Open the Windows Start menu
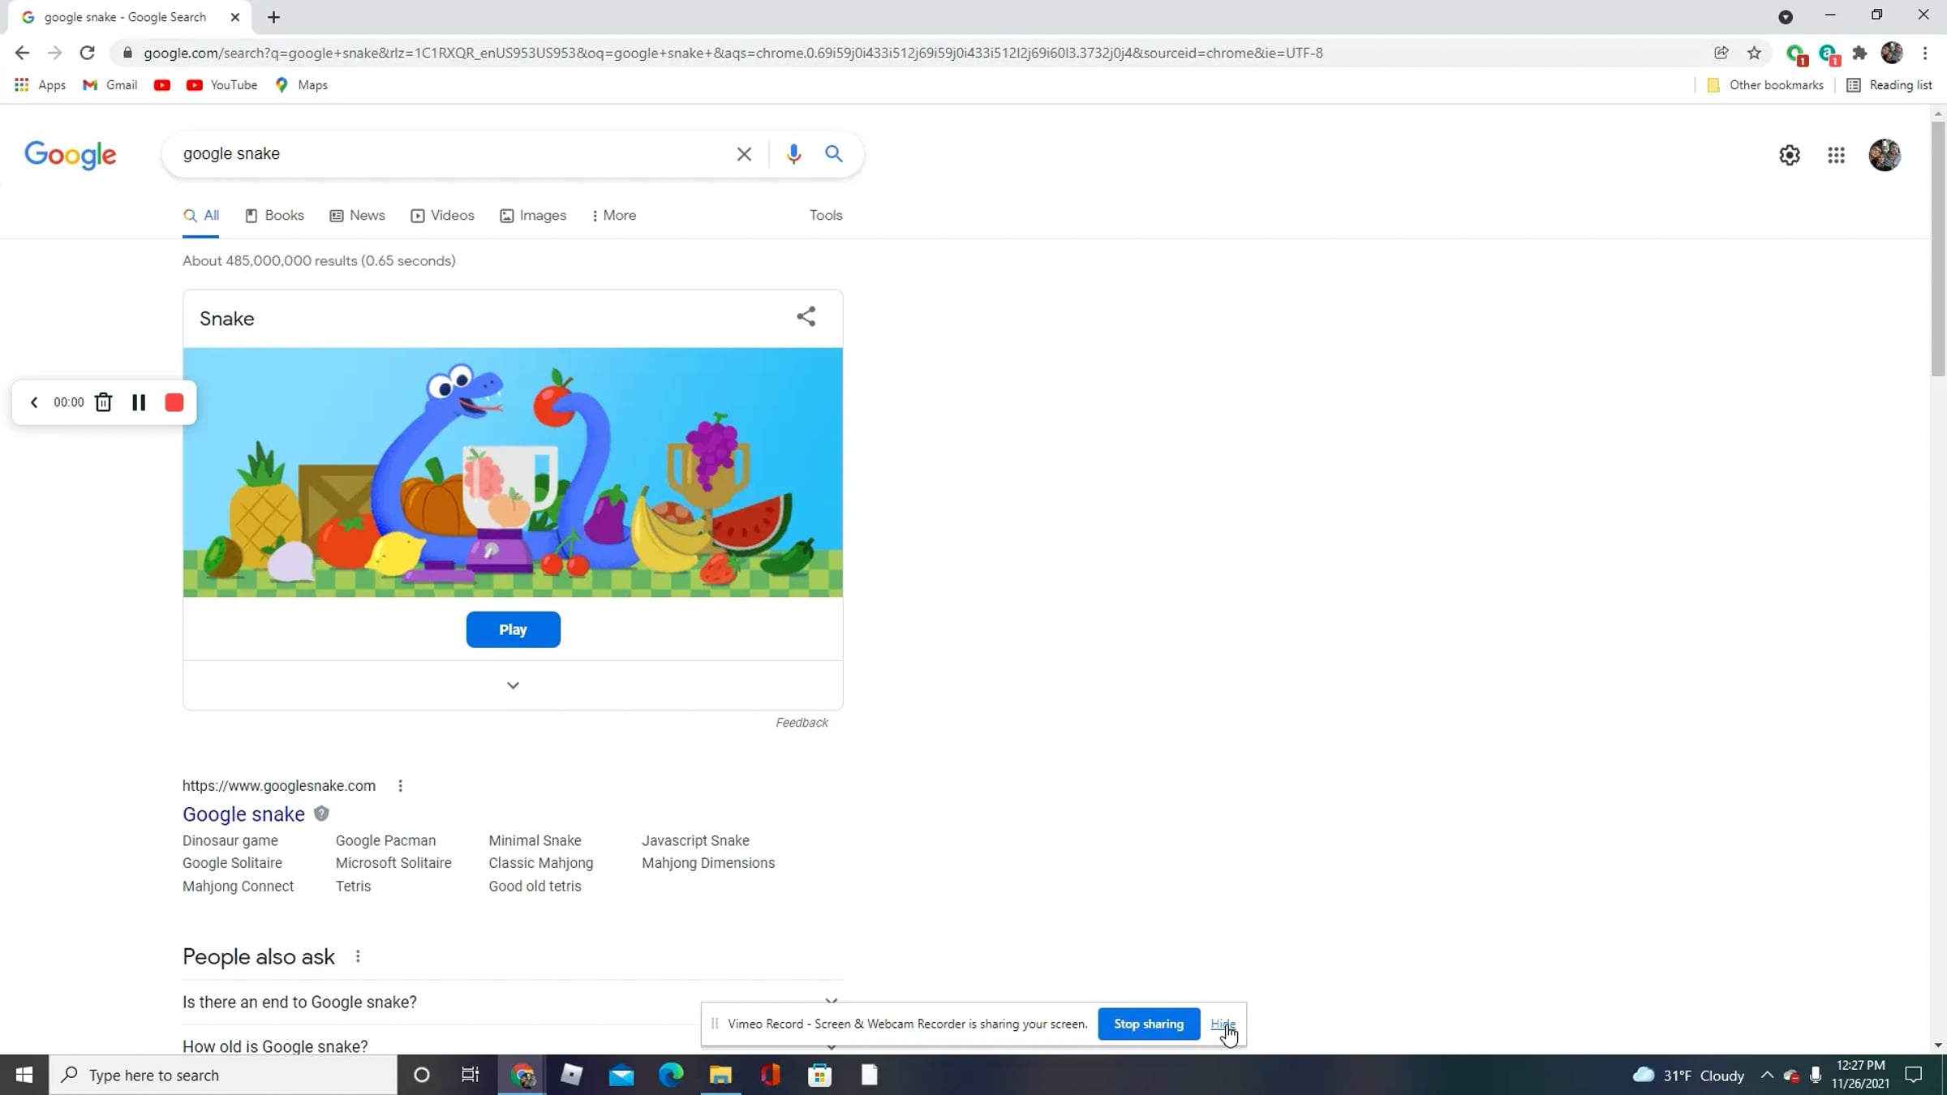This screenshot has height=1095, width=1947. [x=24, y=1076]
